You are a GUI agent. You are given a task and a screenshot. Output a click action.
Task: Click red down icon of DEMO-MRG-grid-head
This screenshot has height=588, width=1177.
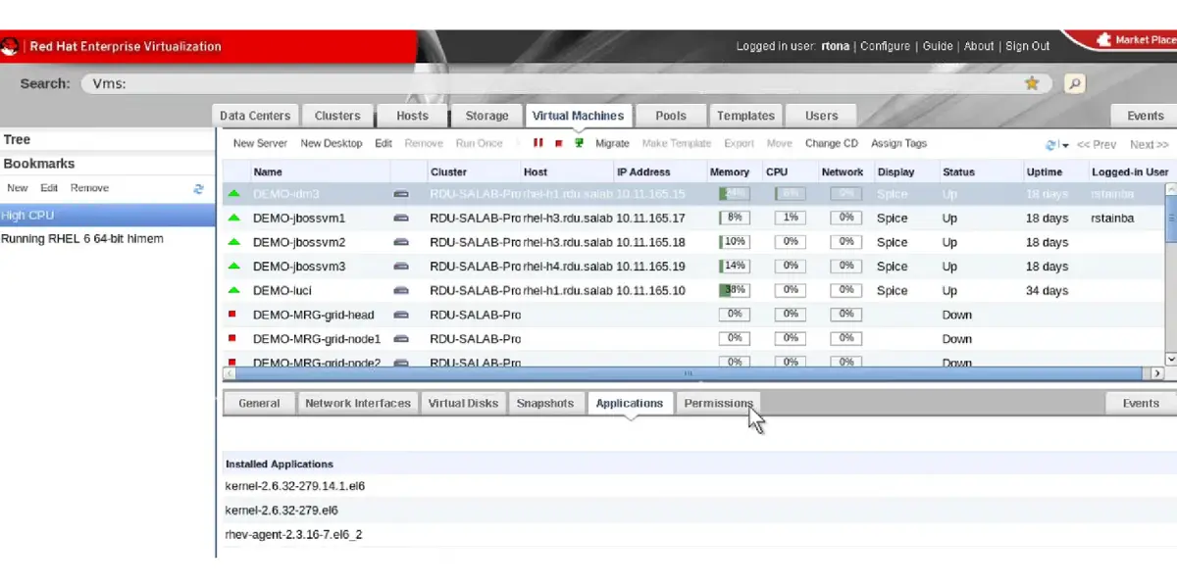pyautogui.click(x=232, y=314)
